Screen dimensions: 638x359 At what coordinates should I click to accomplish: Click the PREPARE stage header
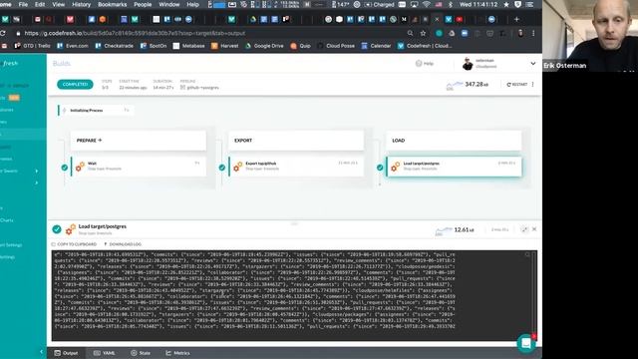point(139,141)
